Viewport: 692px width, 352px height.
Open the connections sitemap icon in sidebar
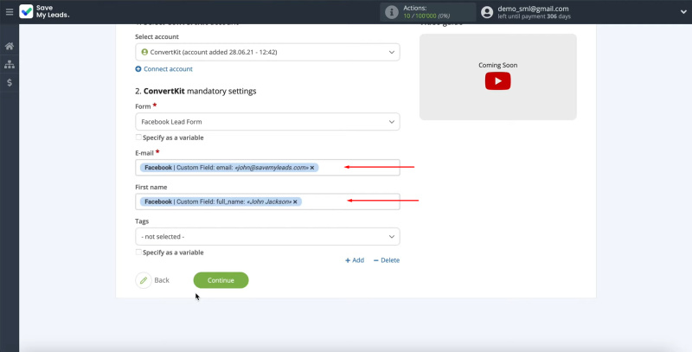click(x=10, y=64)
